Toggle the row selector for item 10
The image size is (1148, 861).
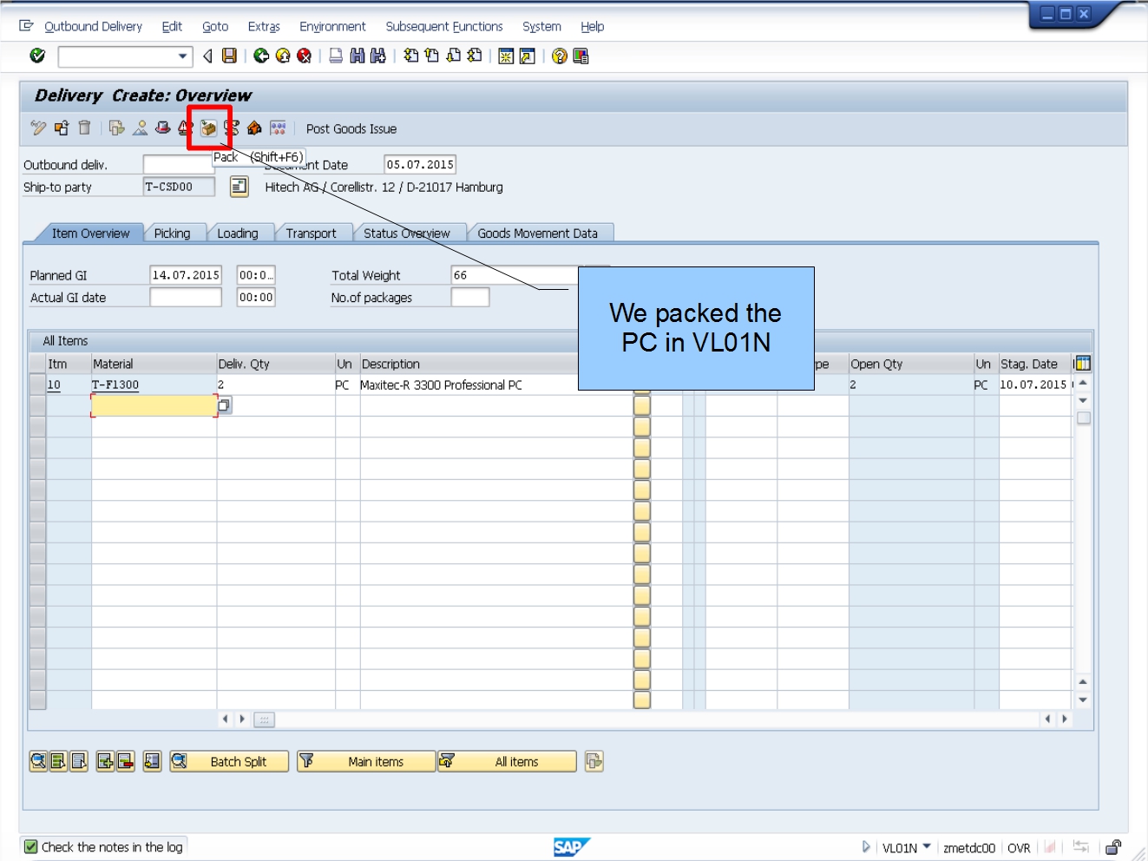coord(37,384)
